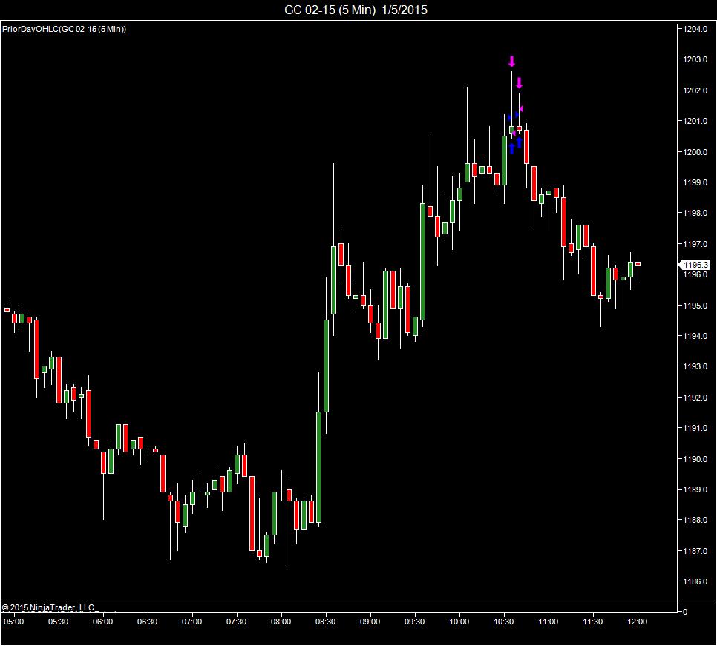Viewport: 717px width, 646px height.
Task: Click the 06:00 time axis label
Action: [x=103, y=622]
